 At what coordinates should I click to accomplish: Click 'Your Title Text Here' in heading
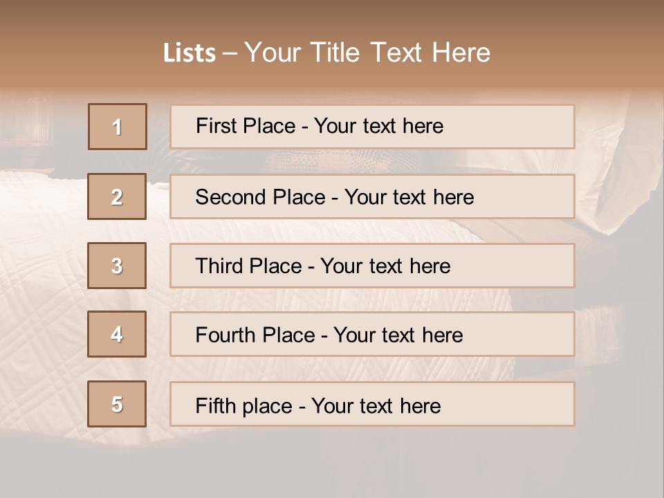(x=367, y=53)
